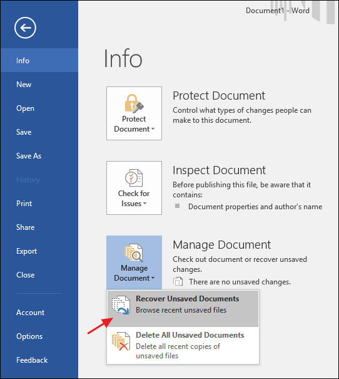Click the Check for Issues checklist icon
The image size is (339, 379).
pos(134,178)
